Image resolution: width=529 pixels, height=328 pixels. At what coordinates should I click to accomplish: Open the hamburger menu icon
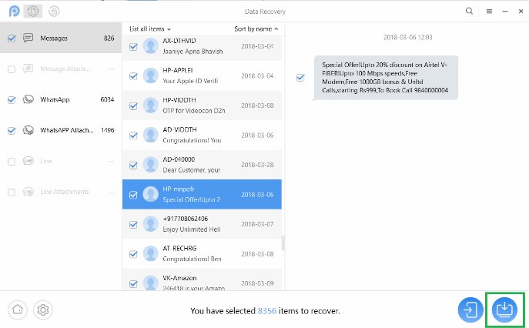pyautogui.click(x=489, y=12)
